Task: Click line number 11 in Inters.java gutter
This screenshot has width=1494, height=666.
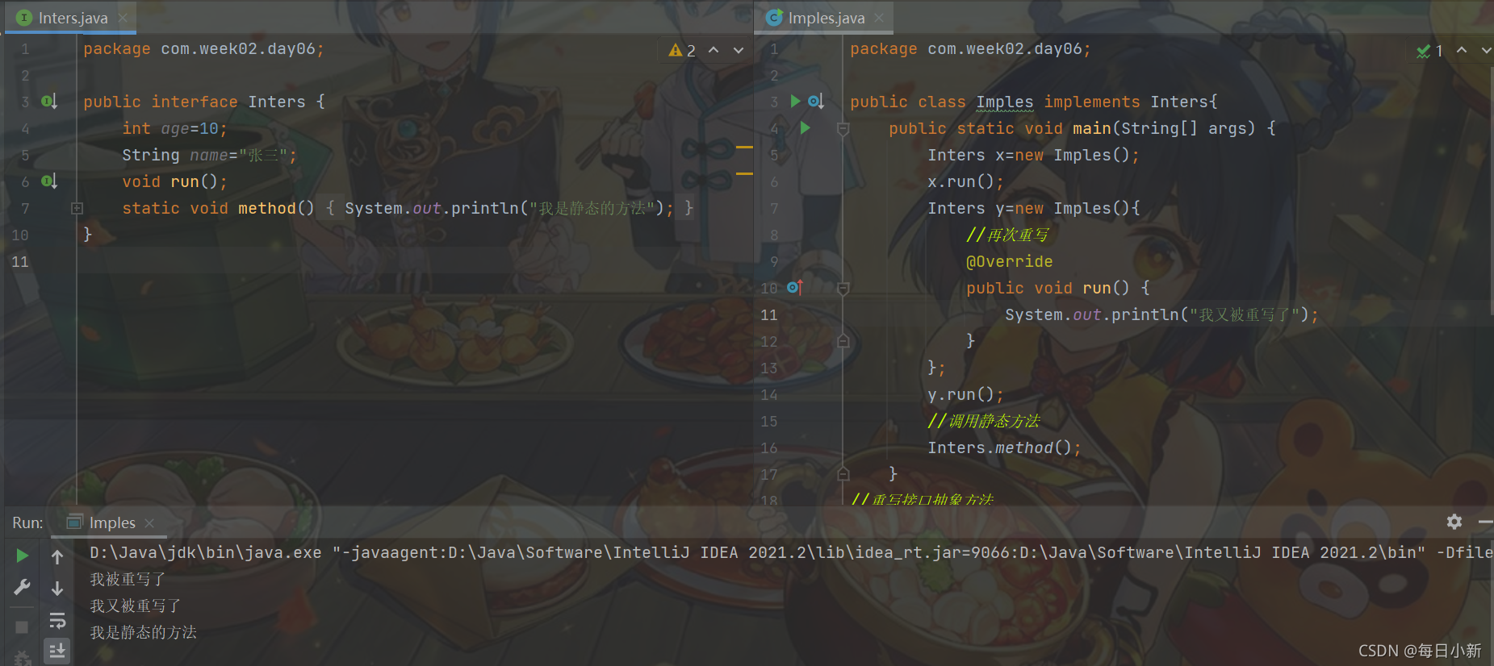Action: point(20,261)
